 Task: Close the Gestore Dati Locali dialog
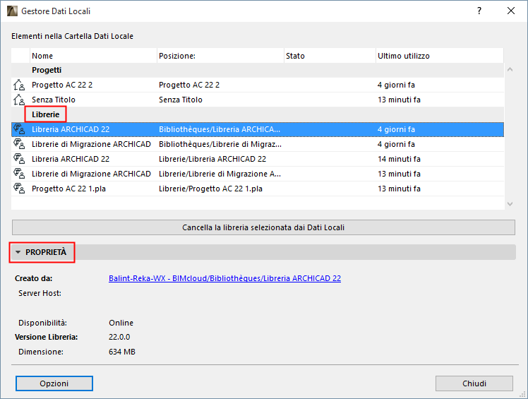[511, 11]
